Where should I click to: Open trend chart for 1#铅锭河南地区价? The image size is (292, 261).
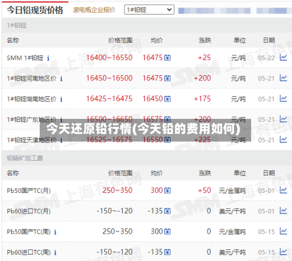[x=283, y=78]
